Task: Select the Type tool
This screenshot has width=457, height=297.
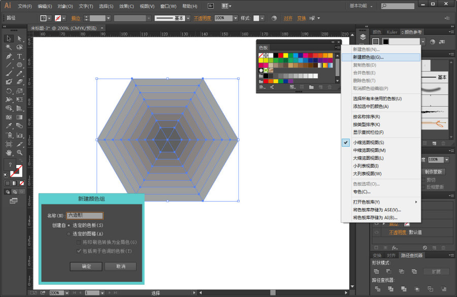Action: click(x=19, y=56)
